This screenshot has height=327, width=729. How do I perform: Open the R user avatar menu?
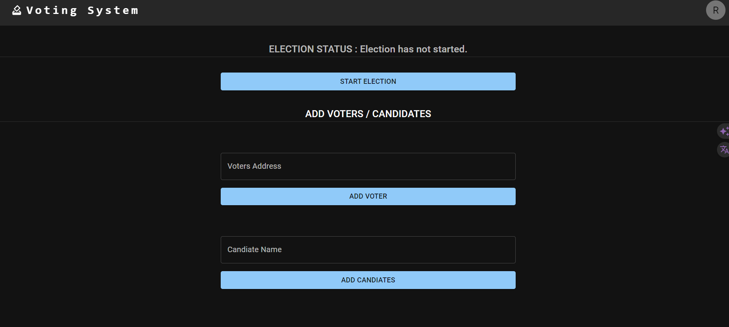[x=715, y=10]
